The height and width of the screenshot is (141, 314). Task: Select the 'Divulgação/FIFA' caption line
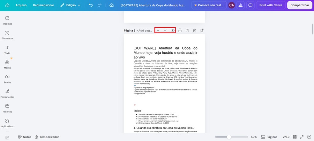(139, 93)
